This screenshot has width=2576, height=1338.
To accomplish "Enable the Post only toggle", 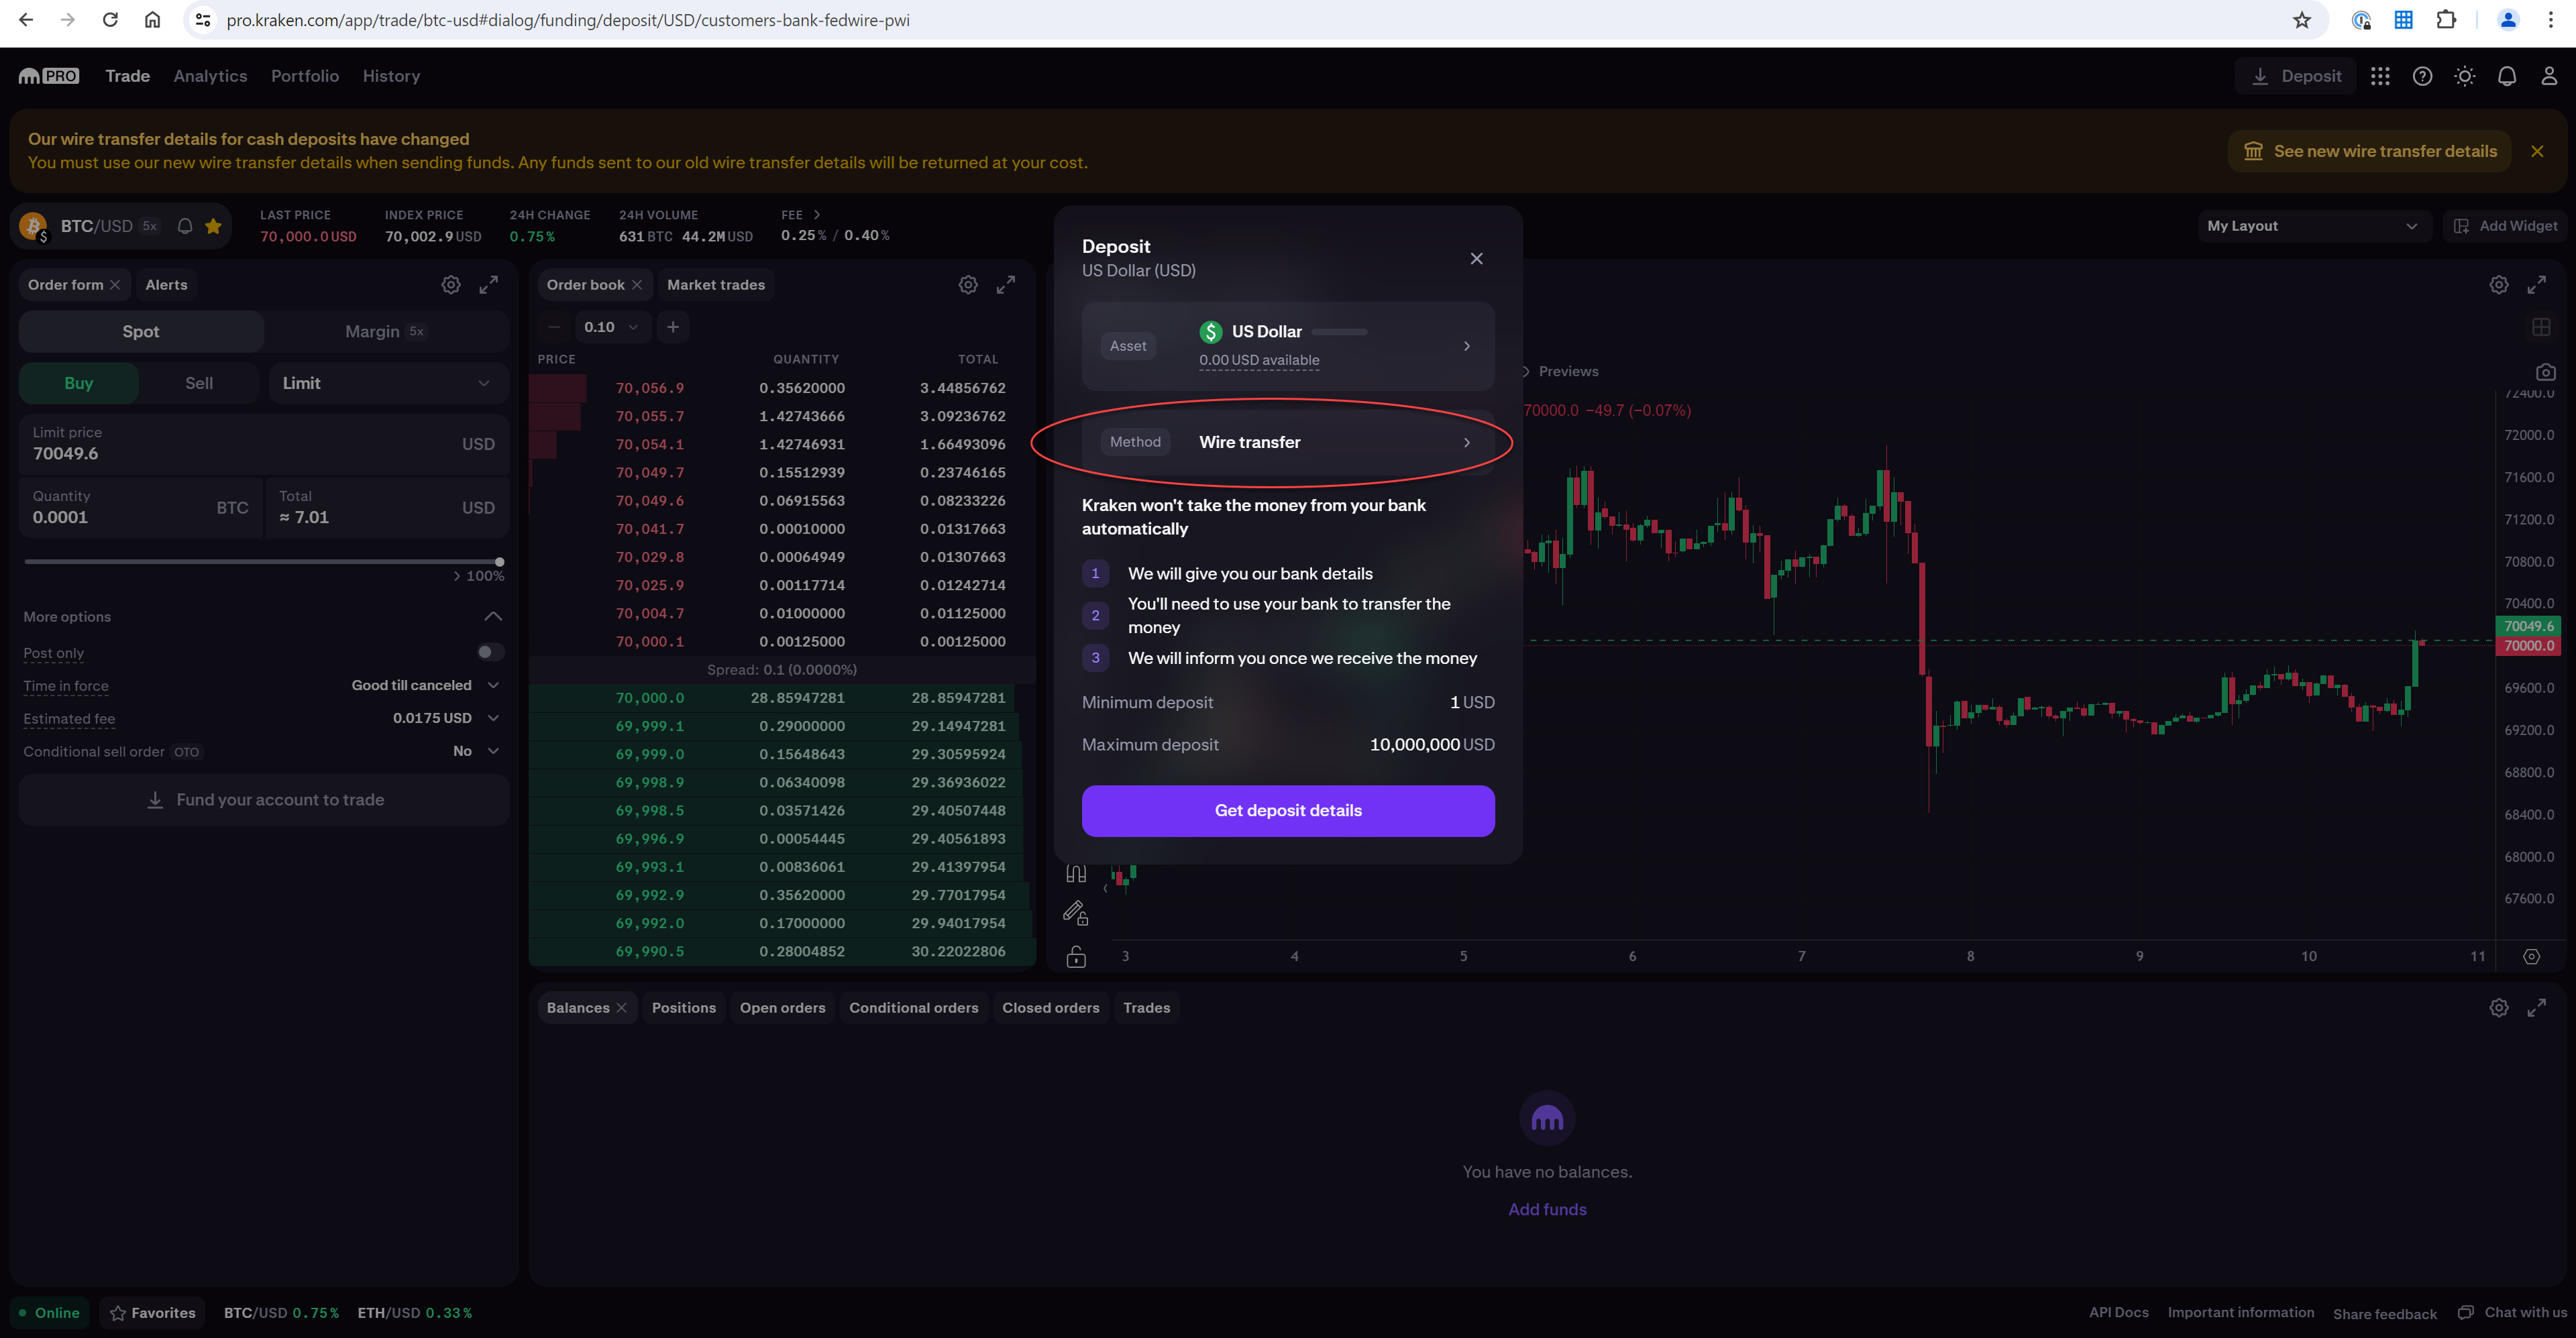I will 489,651.
